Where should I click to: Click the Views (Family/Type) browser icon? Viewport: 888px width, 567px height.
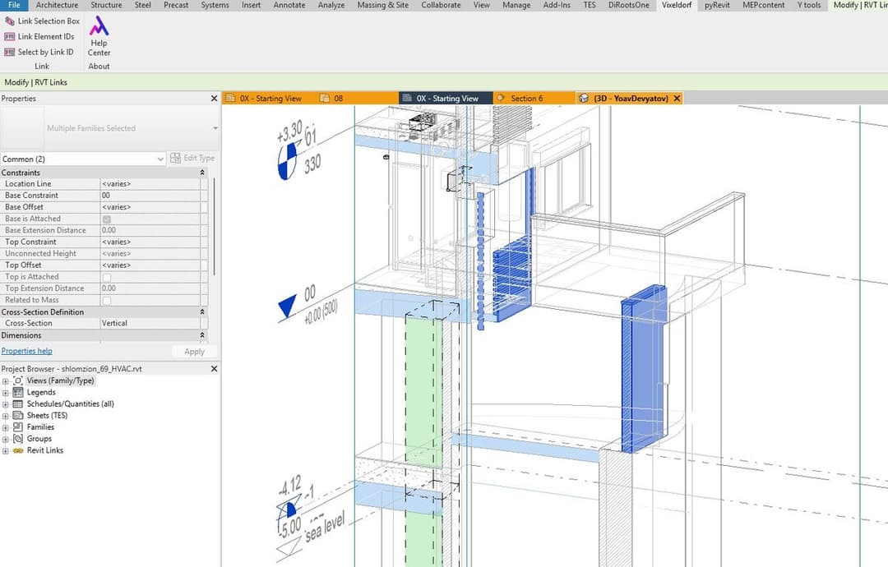[17, 380]
